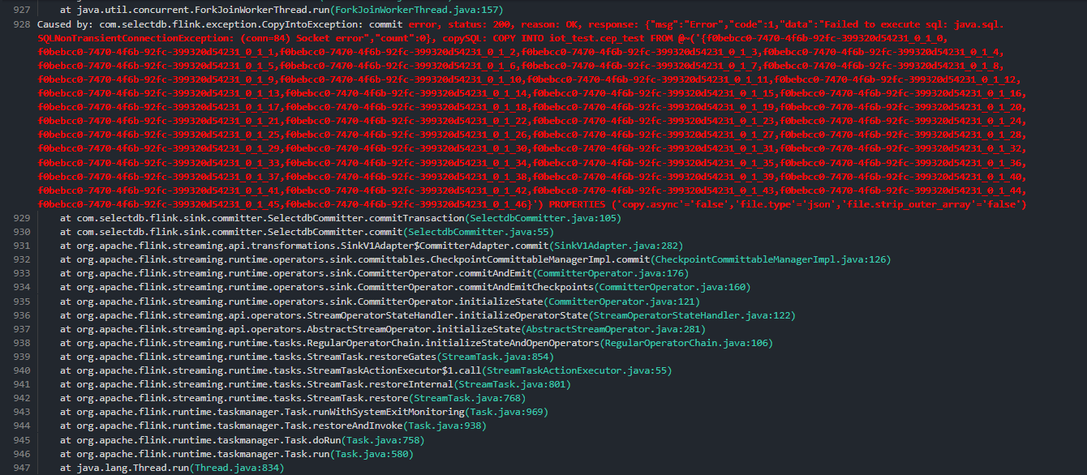
Task: Click line number 944
Action: pyautogui.click(x=21, y=426)
